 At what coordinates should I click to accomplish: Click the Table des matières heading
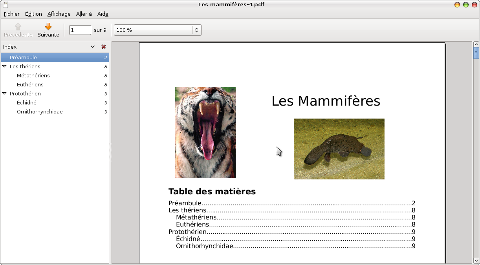[212, 192]
